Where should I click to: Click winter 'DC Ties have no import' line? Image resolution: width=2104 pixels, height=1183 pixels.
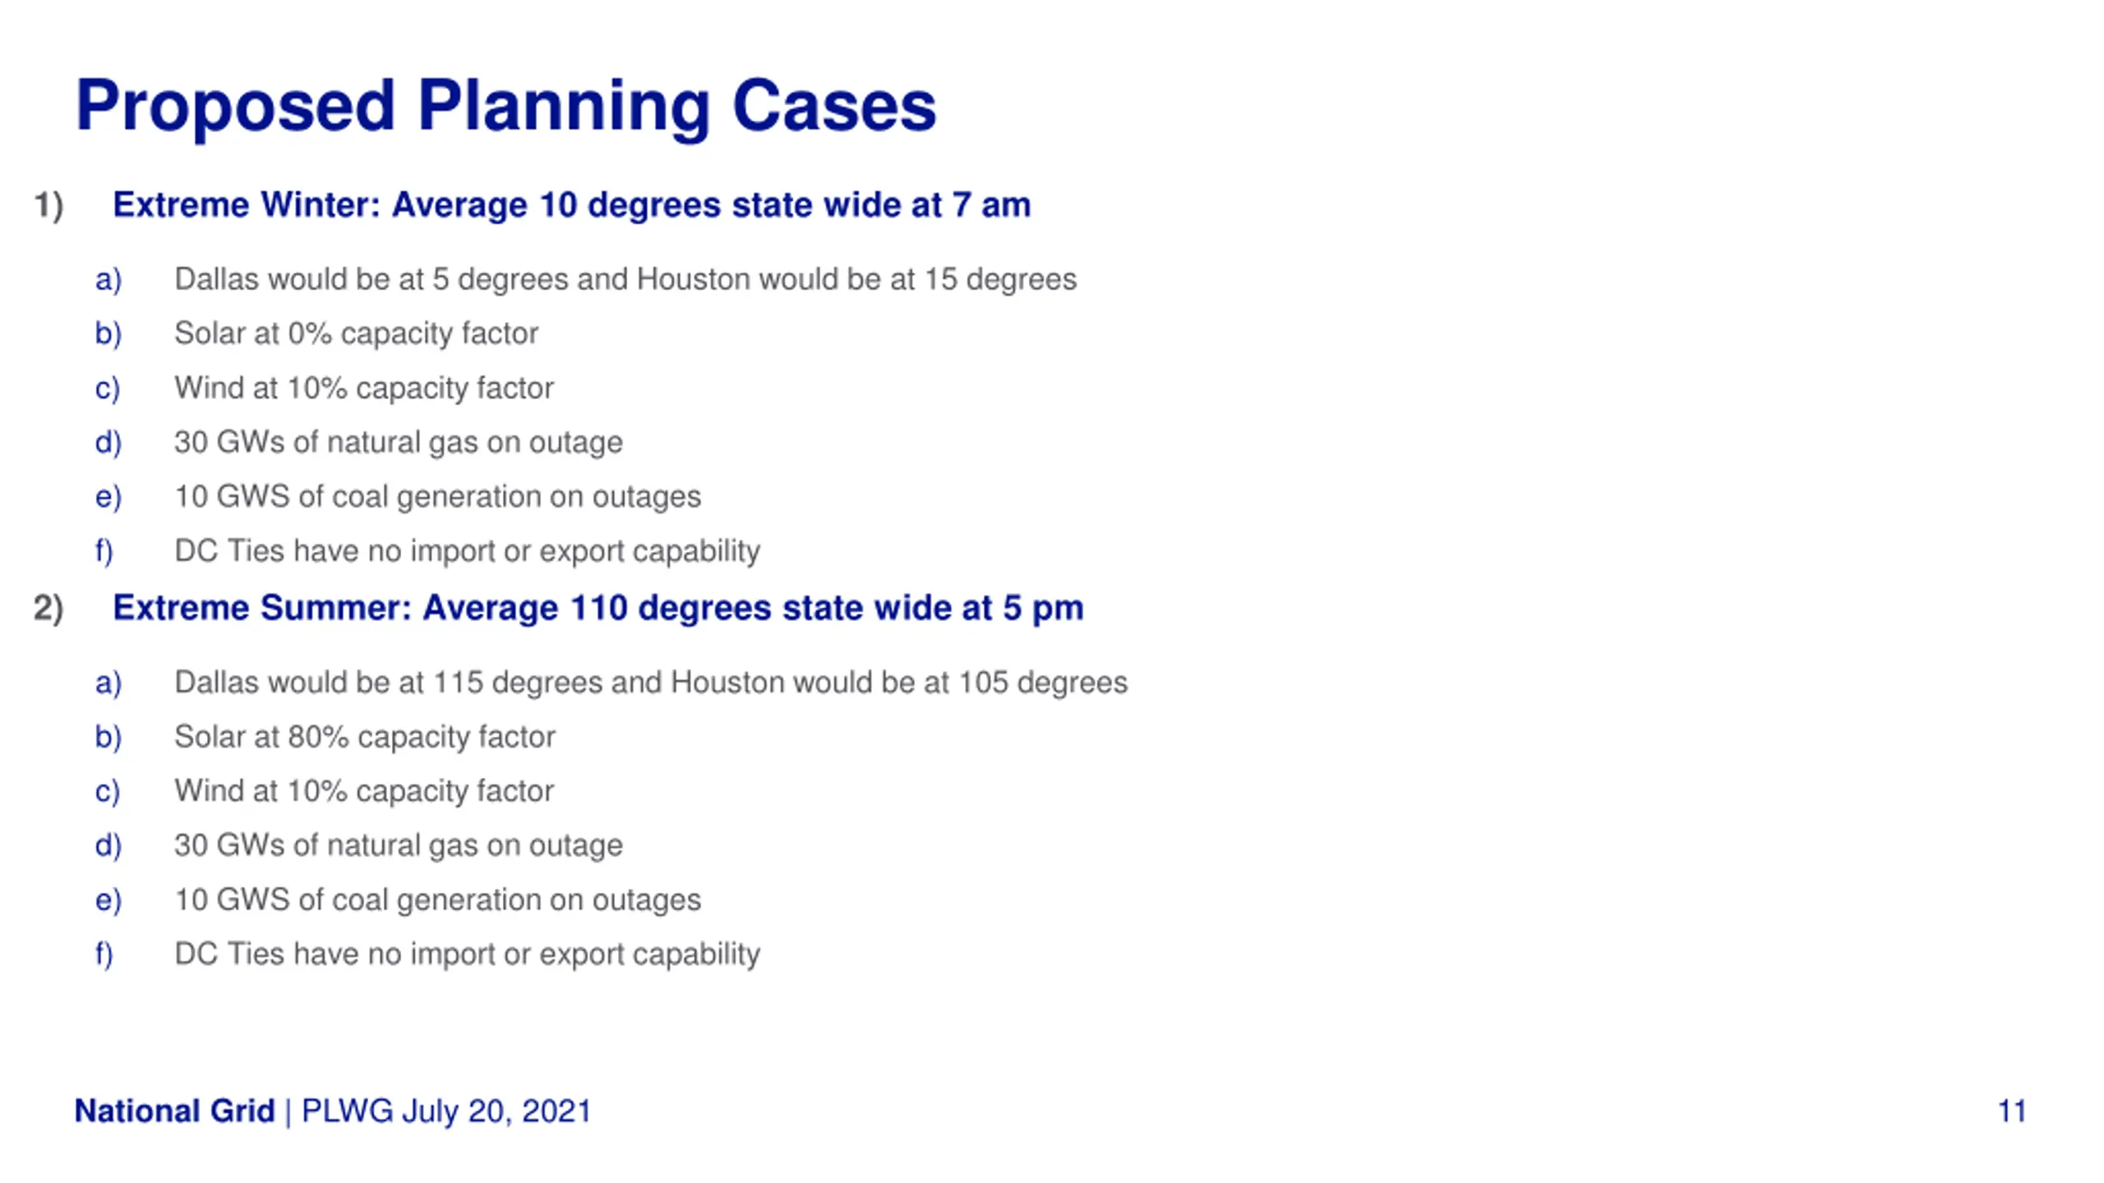click(x=467, y=551)
